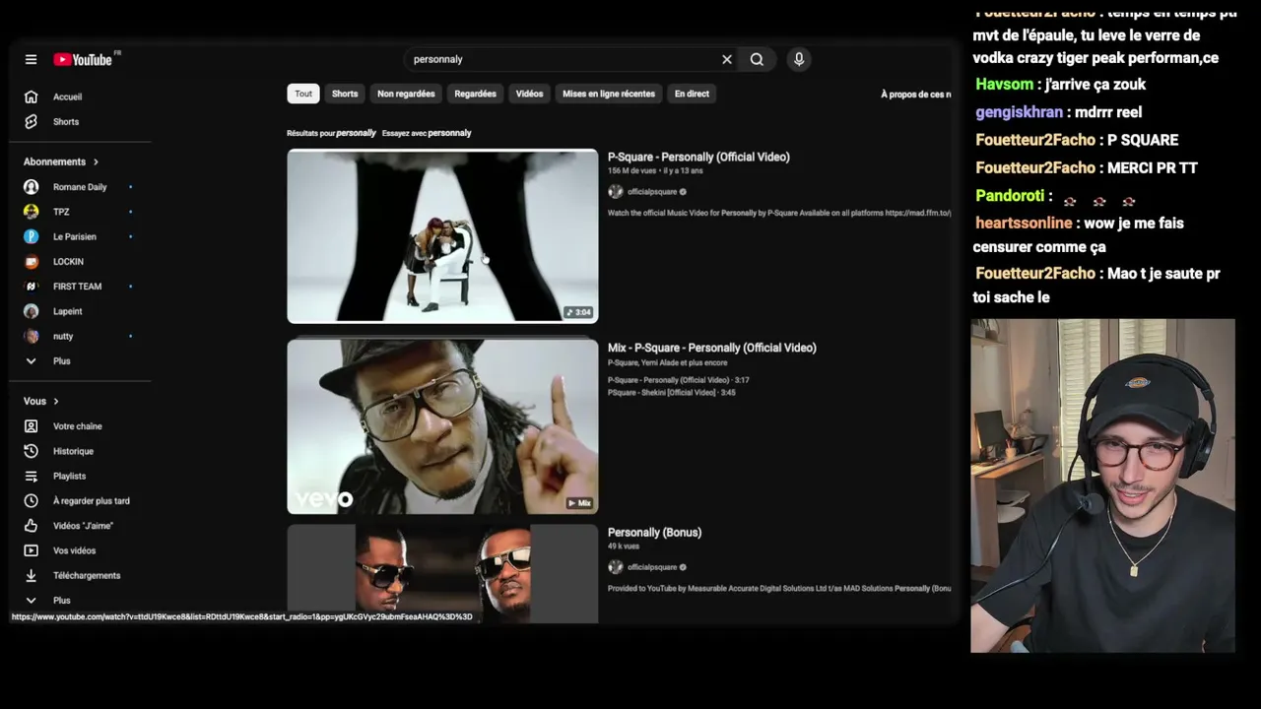Open the Personally (Bonus) thumbnail

[442, 574]
